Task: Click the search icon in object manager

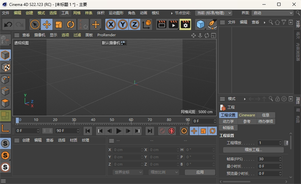Action: pos(271,23)
